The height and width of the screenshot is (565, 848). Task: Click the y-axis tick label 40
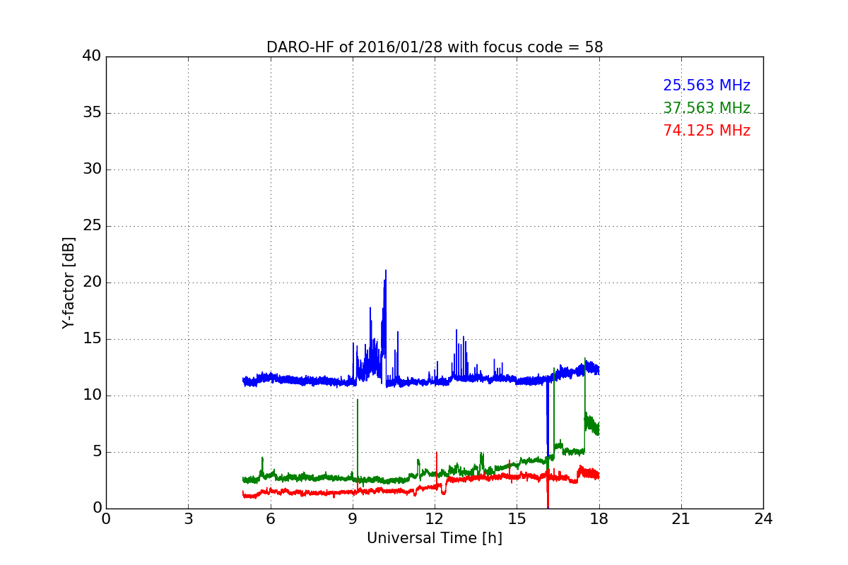[92, 56]
